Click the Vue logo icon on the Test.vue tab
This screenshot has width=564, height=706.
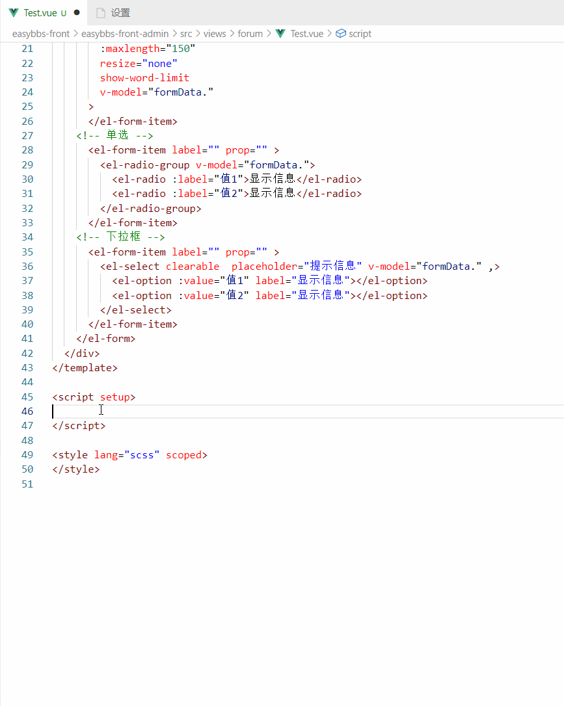[x=14, y=12]
